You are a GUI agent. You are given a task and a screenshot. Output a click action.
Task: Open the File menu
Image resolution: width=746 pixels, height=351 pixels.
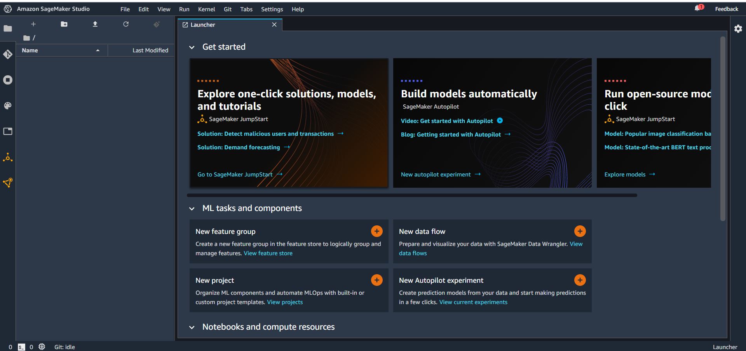pos(125,9)
